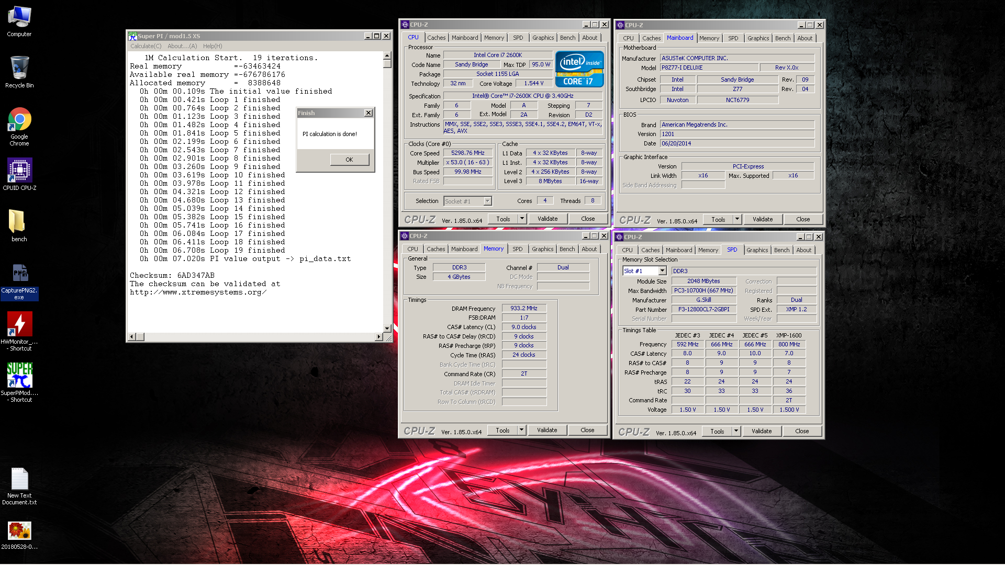Screen dimensions: 1005x565
Task: Click Super PI vertical scrollbar down arrow
Action: point(387,329)
